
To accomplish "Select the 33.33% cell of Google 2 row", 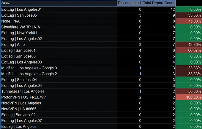I will 189,74.
